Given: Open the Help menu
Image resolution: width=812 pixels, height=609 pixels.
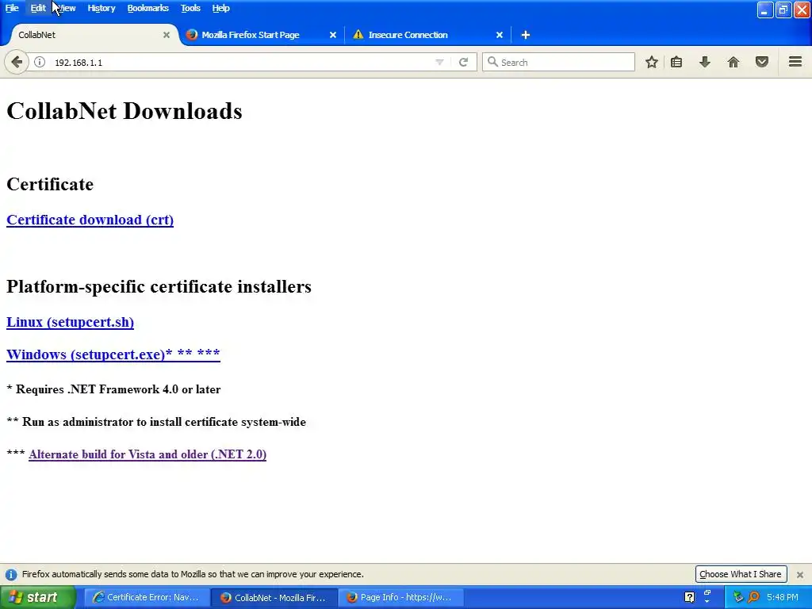Looking at the screenshot, I should coord(220,8).
